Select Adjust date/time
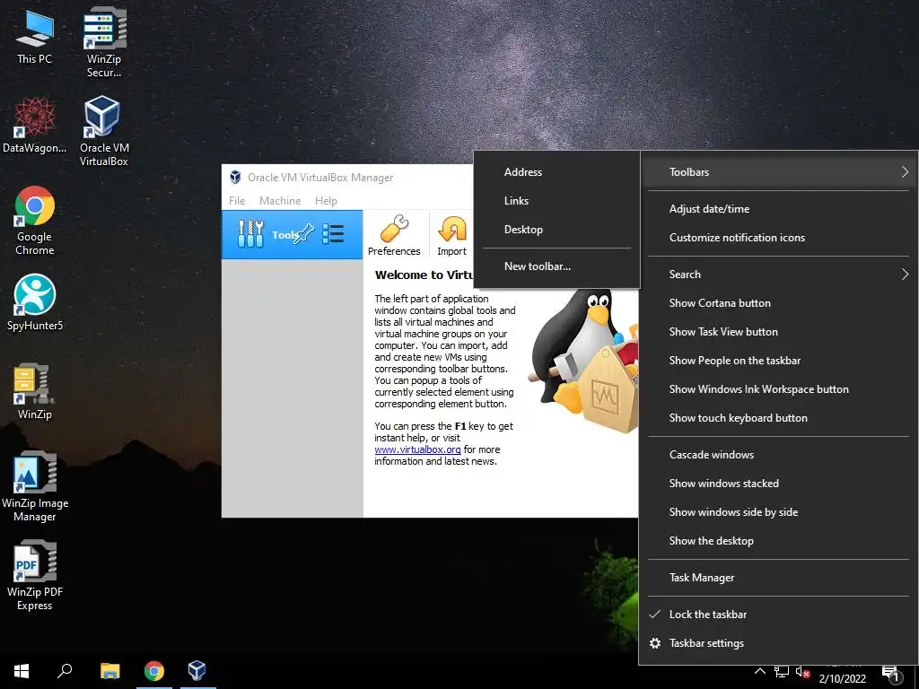This screenshot has width=919, height=689. (778, 208)
